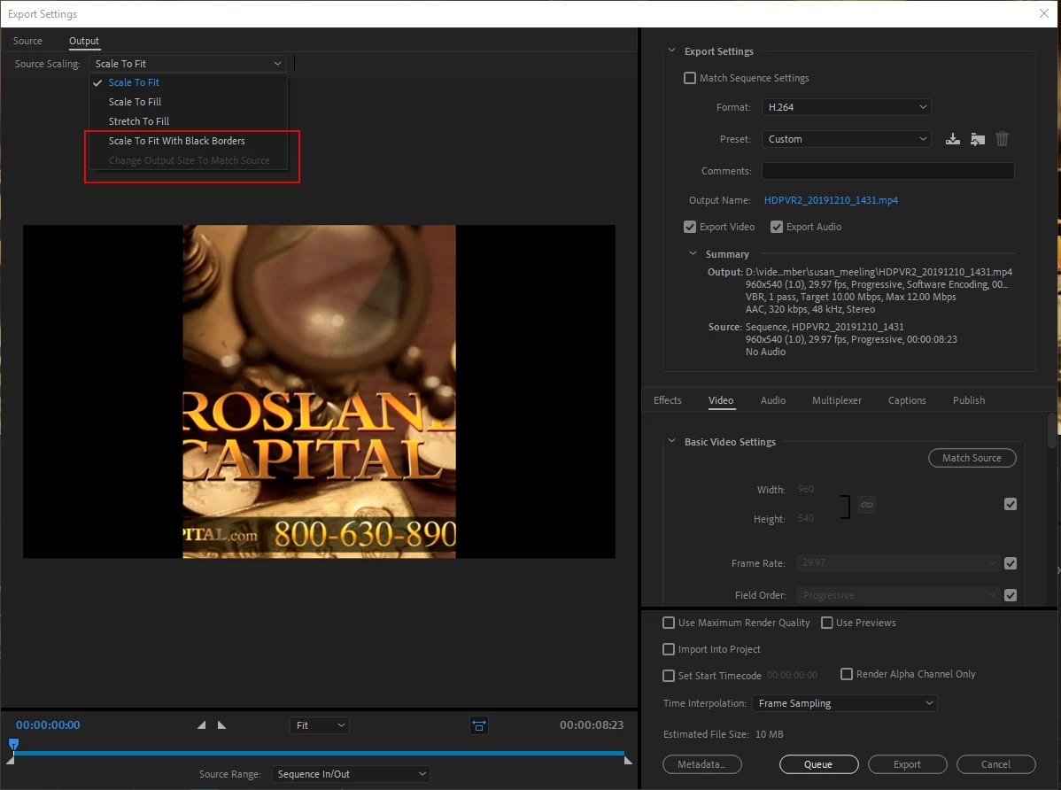
Task: Open the Field Order dropdown
Action: [897, 595]
